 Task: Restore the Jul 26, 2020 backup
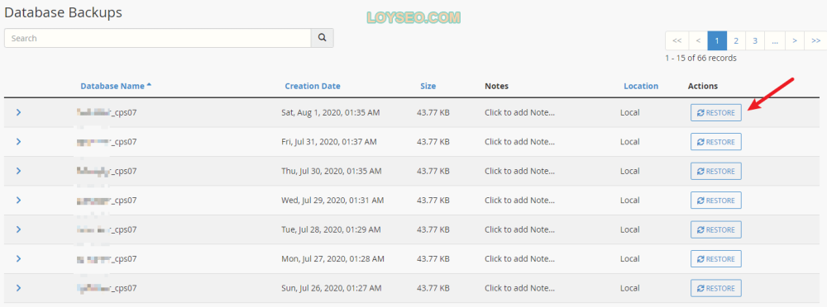pyautogui.click(x=715, y=288)
